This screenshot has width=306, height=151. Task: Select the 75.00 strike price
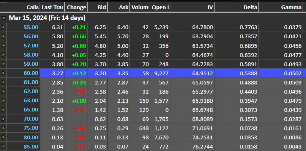click(x=31, y=128)
